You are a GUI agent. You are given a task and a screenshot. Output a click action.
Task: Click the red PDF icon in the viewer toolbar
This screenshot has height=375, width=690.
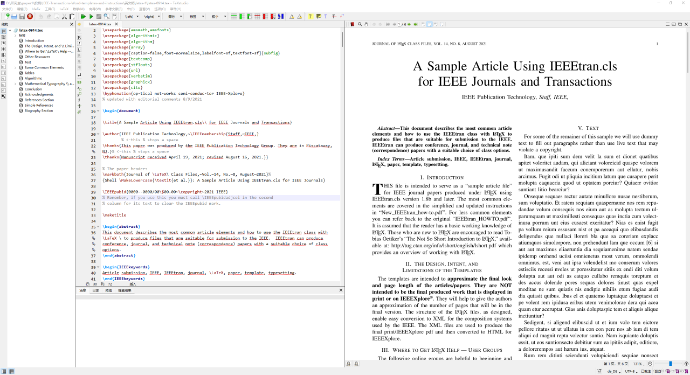(353, 24)
